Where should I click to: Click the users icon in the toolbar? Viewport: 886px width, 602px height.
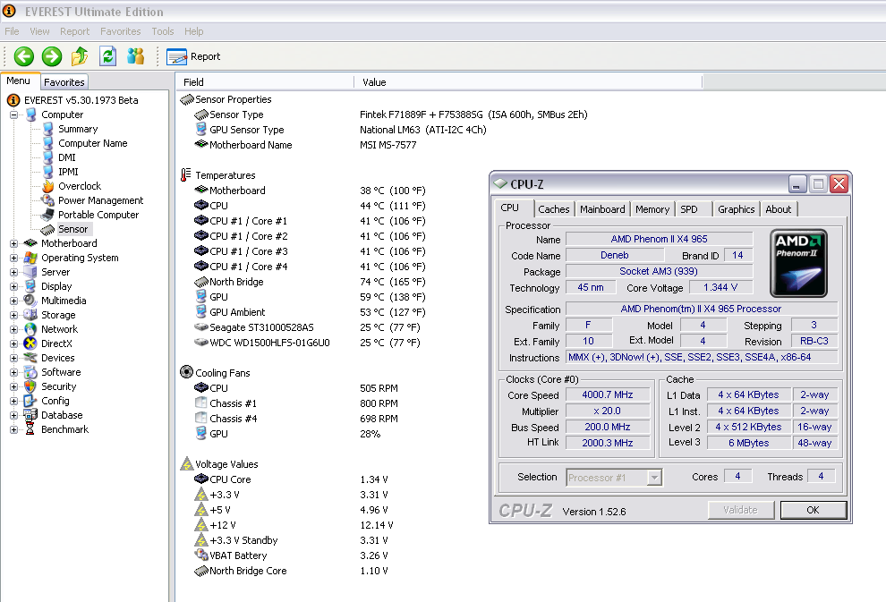pos(136,56)
